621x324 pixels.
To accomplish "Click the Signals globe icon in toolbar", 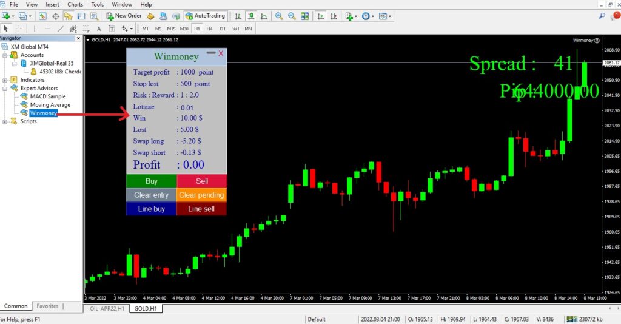I will point(176,16).
